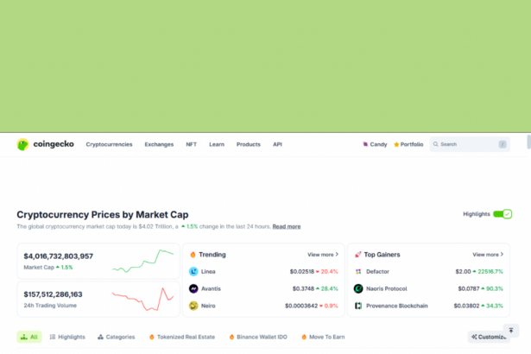Open the Cryptocurrencies nav menu

(109, 144)
